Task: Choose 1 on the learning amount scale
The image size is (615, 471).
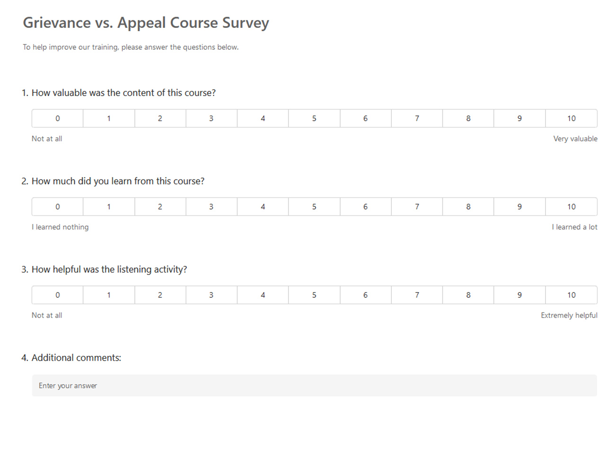Action: tap(109, 207)
